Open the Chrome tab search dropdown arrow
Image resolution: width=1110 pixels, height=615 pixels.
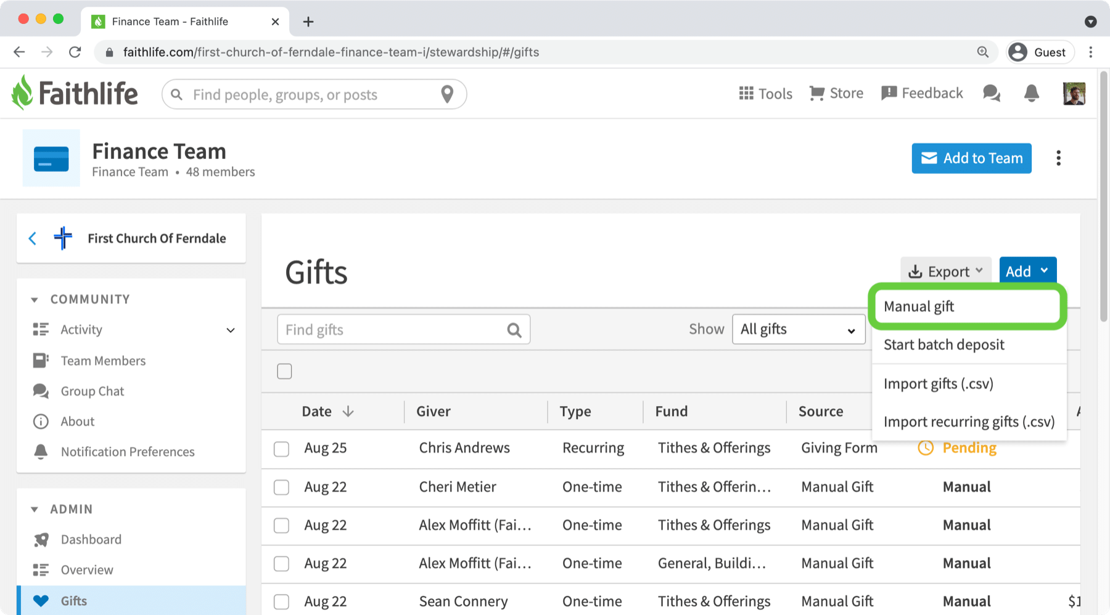1090,22
